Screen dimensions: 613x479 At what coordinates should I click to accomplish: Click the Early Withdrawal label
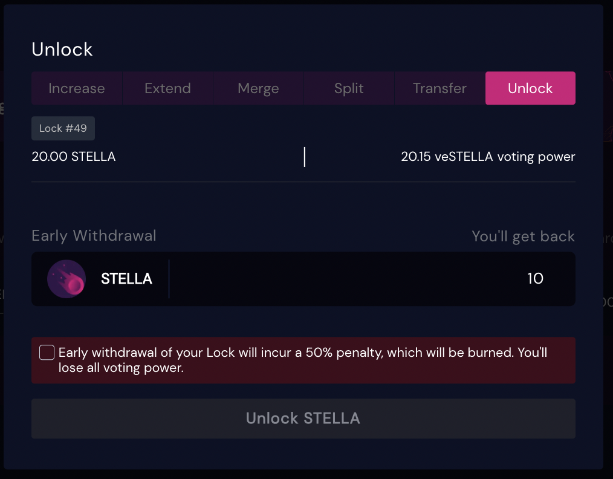pos(94,235)
